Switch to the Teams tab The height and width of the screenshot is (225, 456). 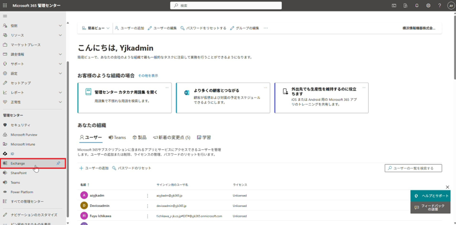[x=117, y=138]
